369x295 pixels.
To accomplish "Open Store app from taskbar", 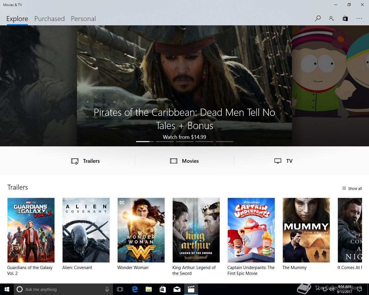I will (x=163, y=289).
